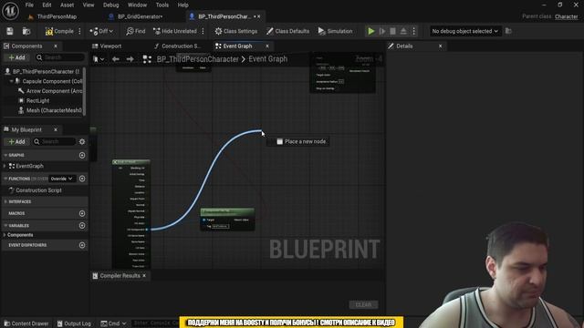Add a new component

tap(16, 57)
